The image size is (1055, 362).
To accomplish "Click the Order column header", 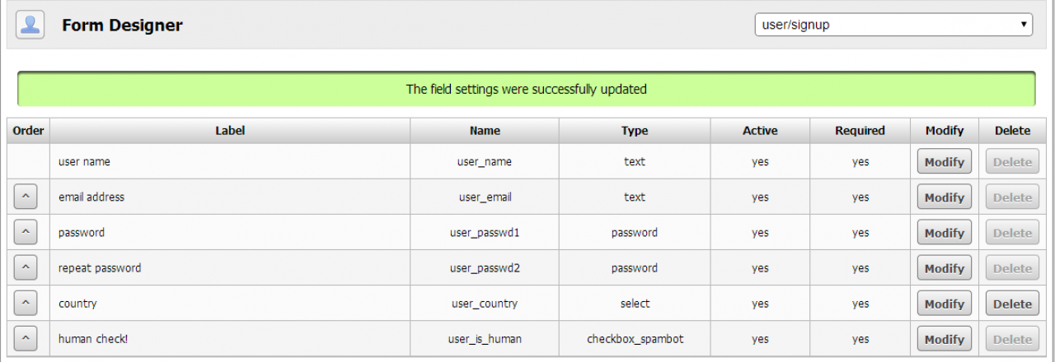I will (29, 130).
